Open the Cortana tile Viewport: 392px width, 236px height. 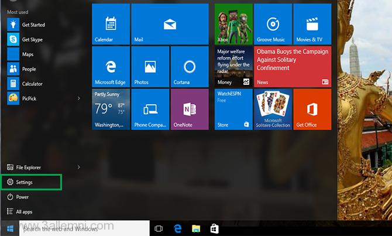tap(189, 67)
